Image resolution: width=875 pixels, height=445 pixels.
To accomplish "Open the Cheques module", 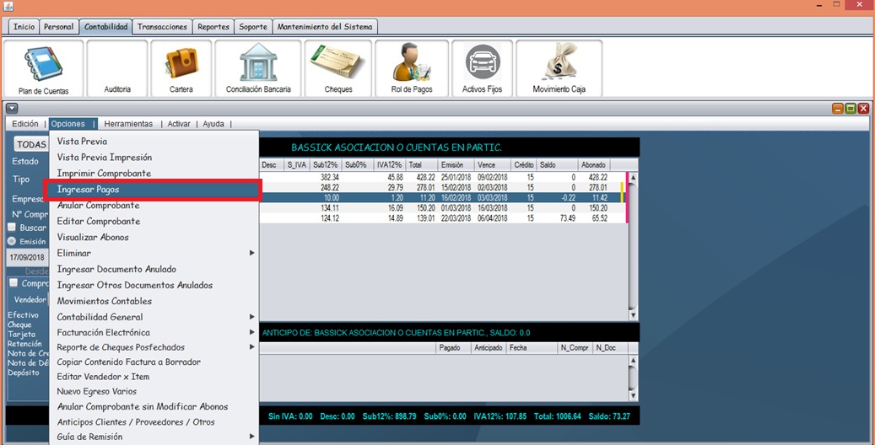I will click(338, 69).
